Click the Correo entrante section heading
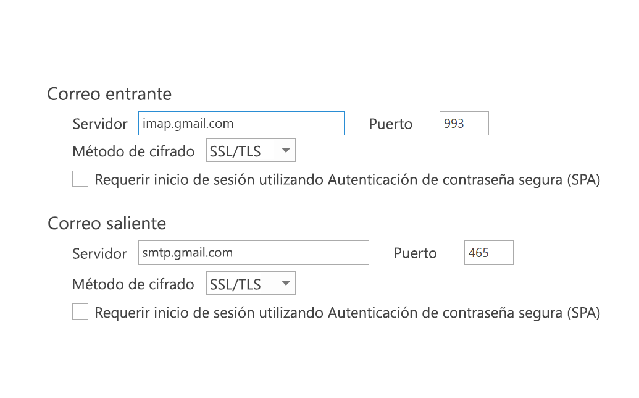639x398 pixels. pos(109,94)
